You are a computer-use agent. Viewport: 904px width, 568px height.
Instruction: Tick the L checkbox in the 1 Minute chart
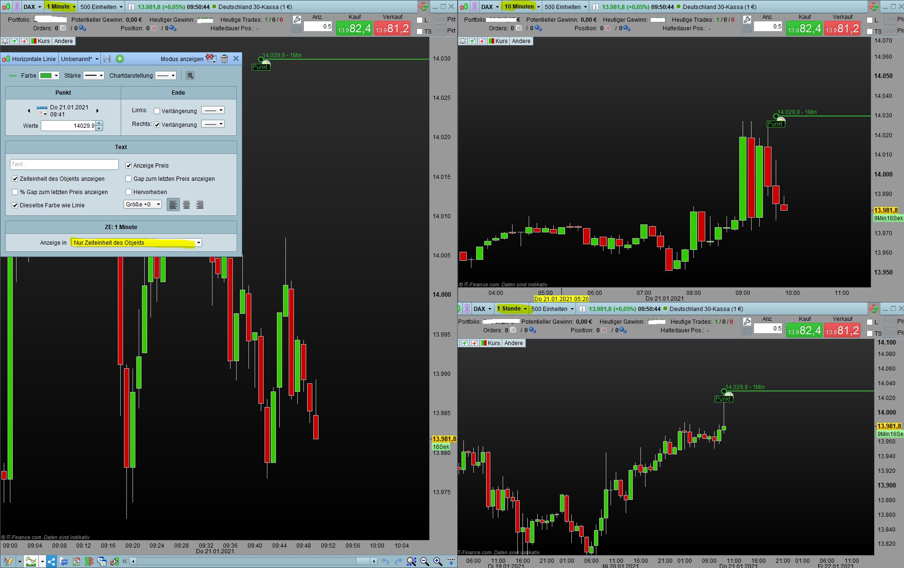pos(419,20)
